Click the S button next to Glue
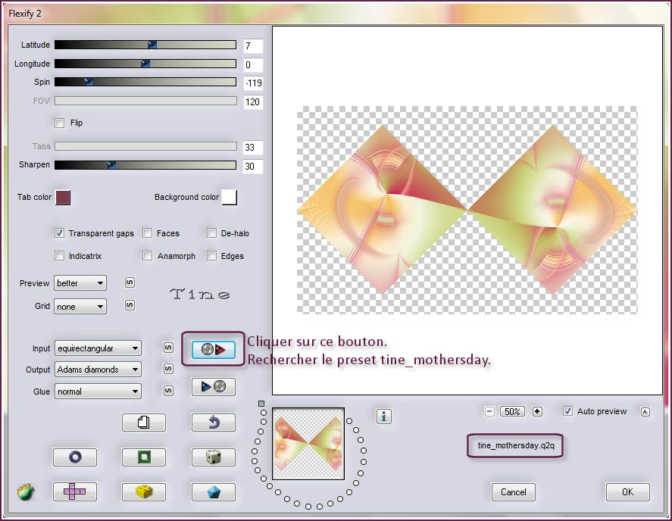The image size is (672, 521). (x=168, y=390)
